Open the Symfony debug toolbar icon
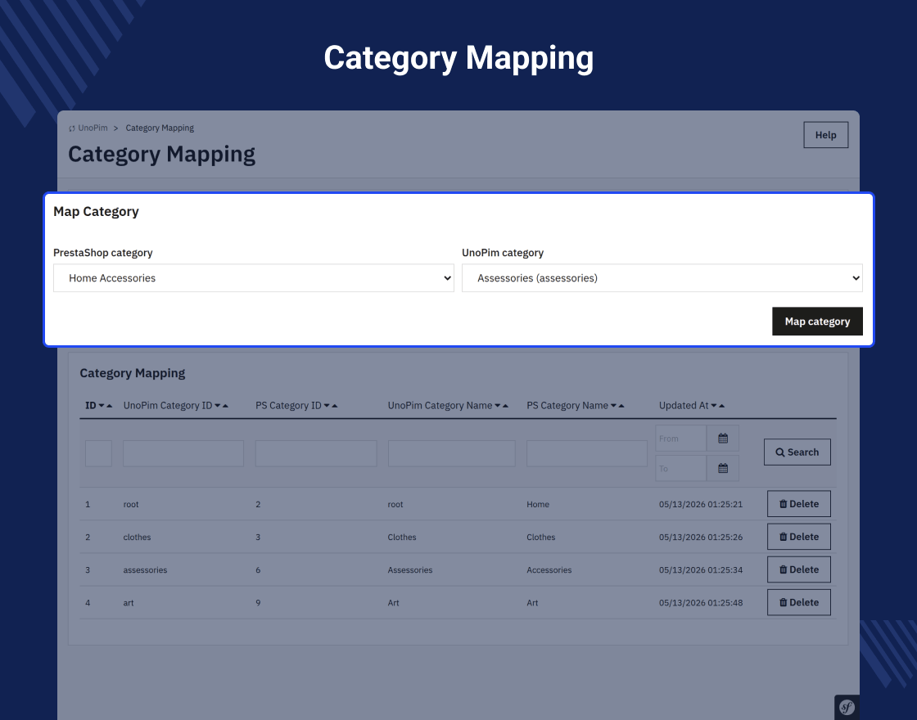 point(847,707)
